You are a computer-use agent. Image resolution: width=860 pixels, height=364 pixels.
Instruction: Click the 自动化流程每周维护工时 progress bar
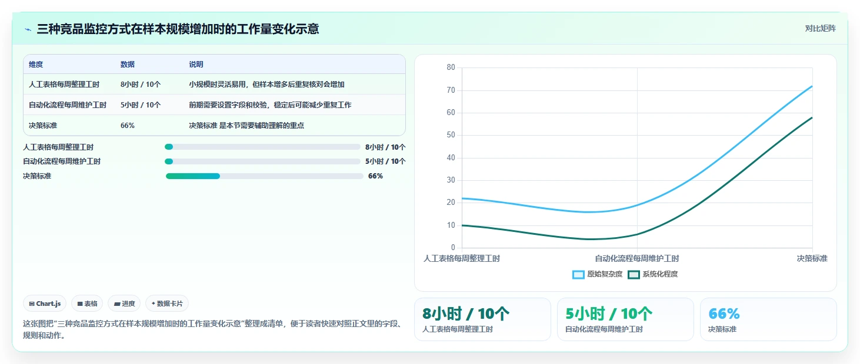point(262,161)
